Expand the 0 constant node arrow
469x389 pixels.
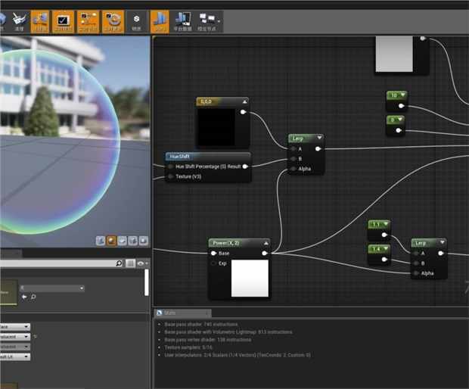coord(400,120)
